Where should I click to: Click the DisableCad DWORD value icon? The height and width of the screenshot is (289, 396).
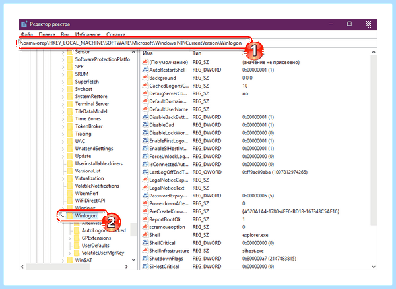145,124
